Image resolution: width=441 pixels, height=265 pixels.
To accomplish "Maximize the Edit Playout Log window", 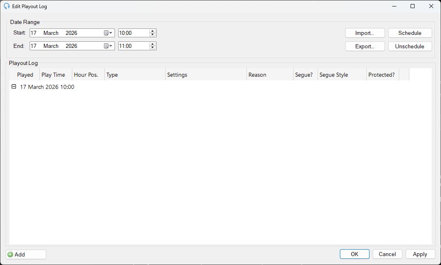I will 413,6.
